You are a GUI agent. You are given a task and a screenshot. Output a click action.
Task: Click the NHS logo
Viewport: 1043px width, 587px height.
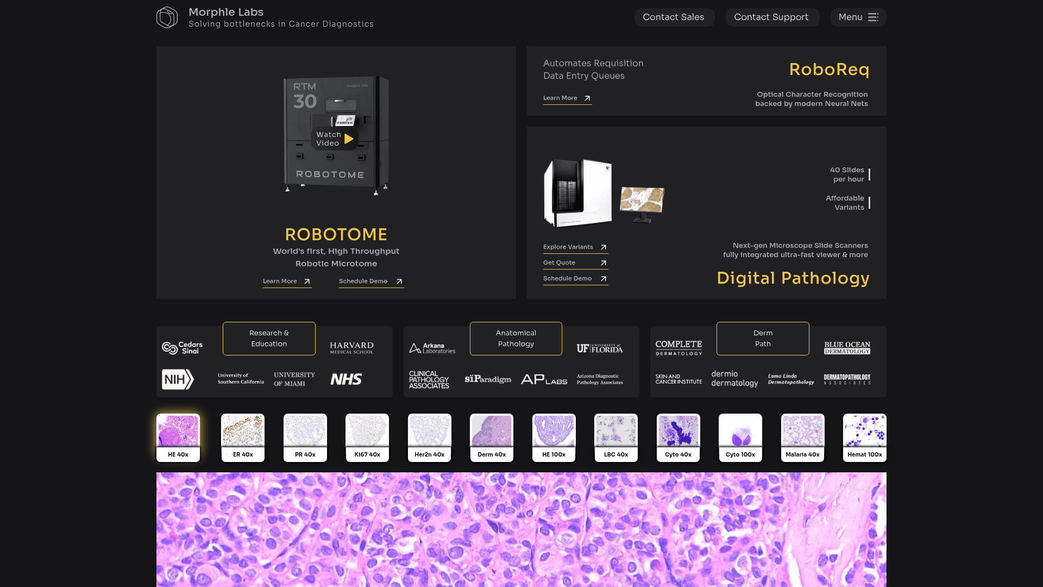point(346,379)
